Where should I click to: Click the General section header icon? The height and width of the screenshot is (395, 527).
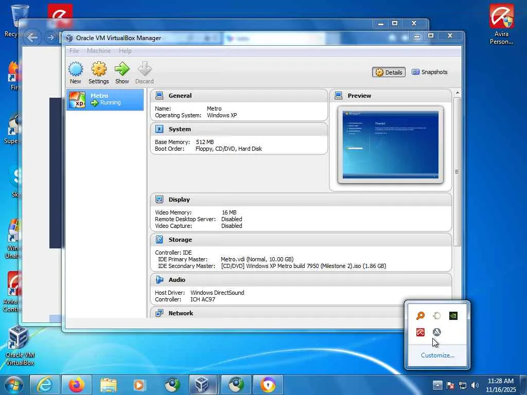click(x=160, y=96)
